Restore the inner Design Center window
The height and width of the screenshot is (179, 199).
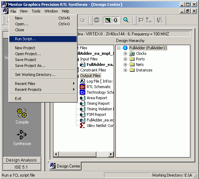click(188, 11)
